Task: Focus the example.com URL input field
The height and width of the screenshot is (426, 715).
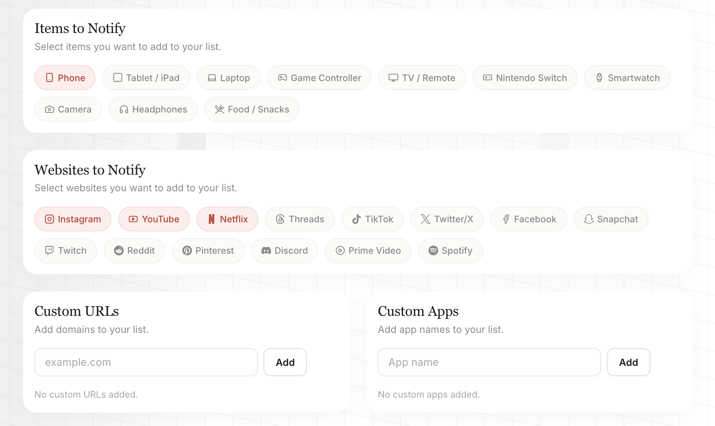Action: pos(146,362)
